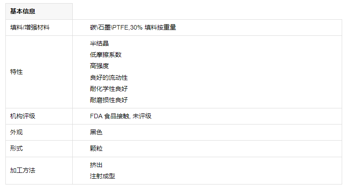The height and width of the screenshot is (189, 348).
Task: Click the 挤出 processing method
Action: 96,165
